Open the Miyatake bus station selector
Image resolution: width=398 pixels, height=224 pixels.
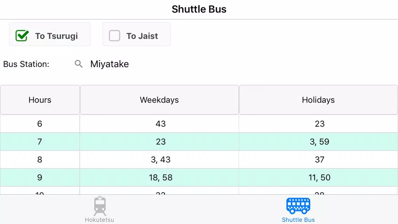pos(109,64)
